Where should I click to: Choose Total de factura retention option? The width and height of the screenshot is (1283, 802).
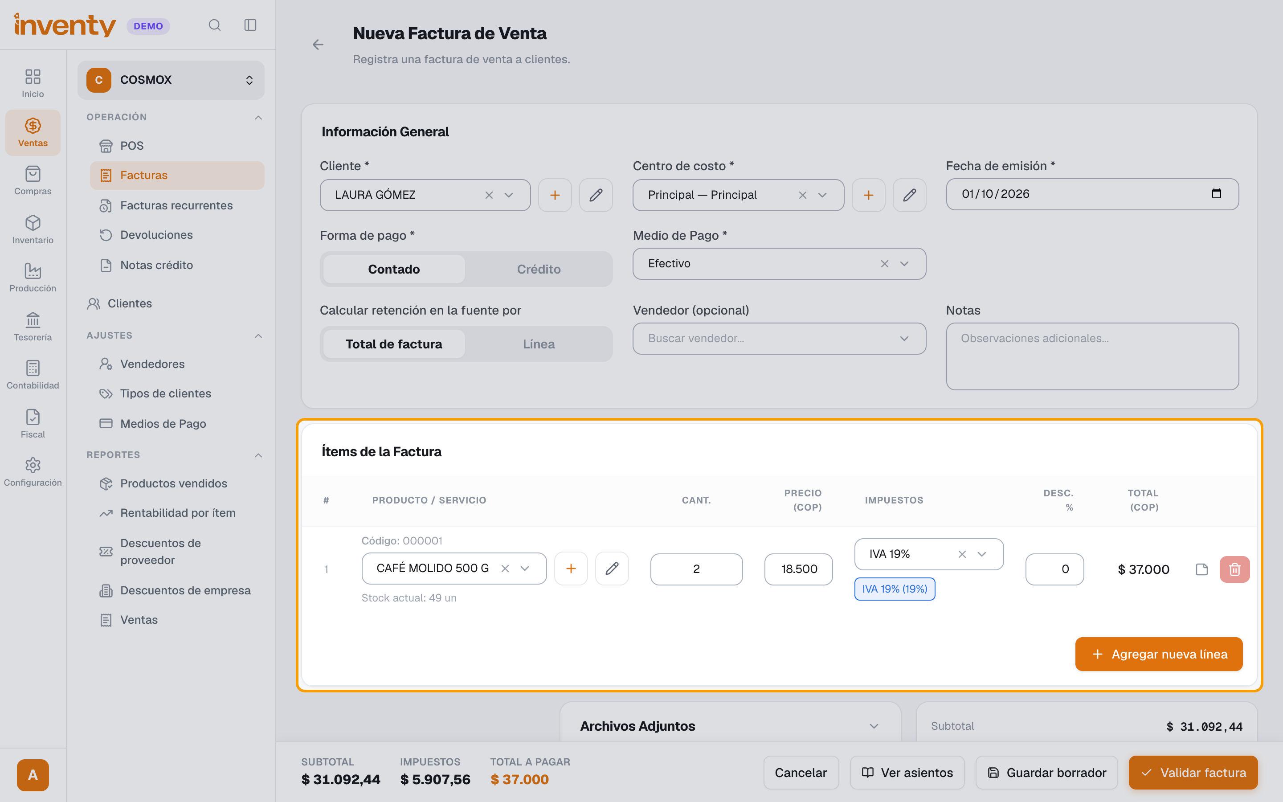click(394, 344)
